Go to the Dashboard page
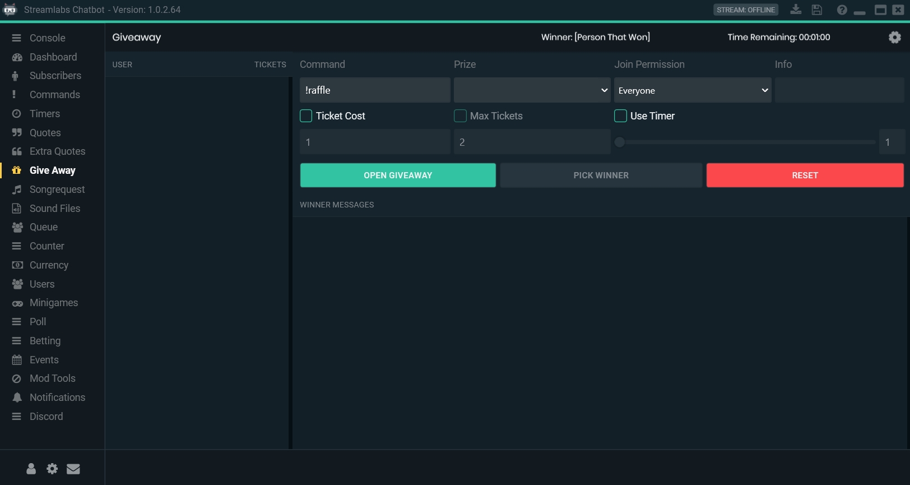Screen dimensions: 910x485 (53, 57)
